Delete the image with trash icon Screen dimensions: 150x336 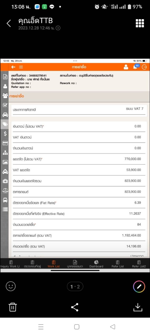tap(13, 307)
